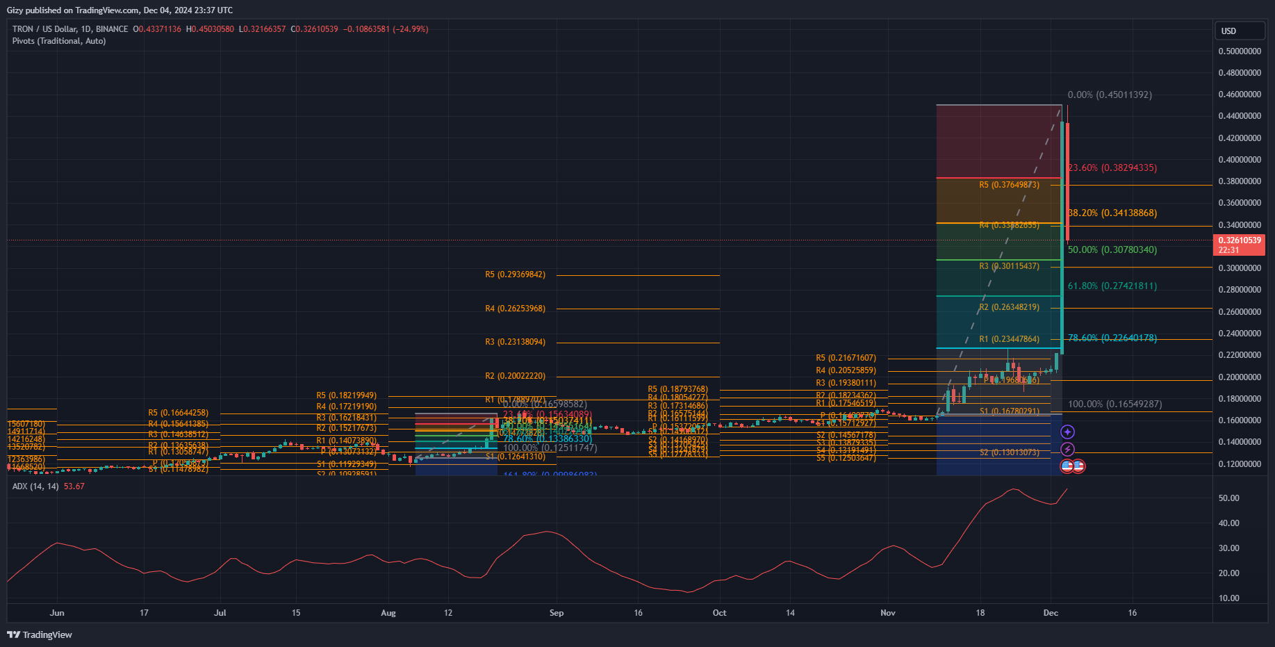This screenshot has height=647, width=1275.
Task: Click pivot label R1 (0.23447864)
Action: [x=1009, y=339]
